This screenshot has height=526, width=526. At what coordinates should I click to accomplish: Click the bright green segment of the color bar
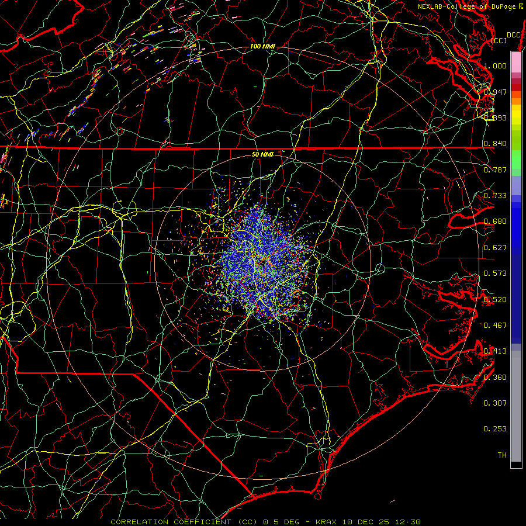click(x=516, y=160)
